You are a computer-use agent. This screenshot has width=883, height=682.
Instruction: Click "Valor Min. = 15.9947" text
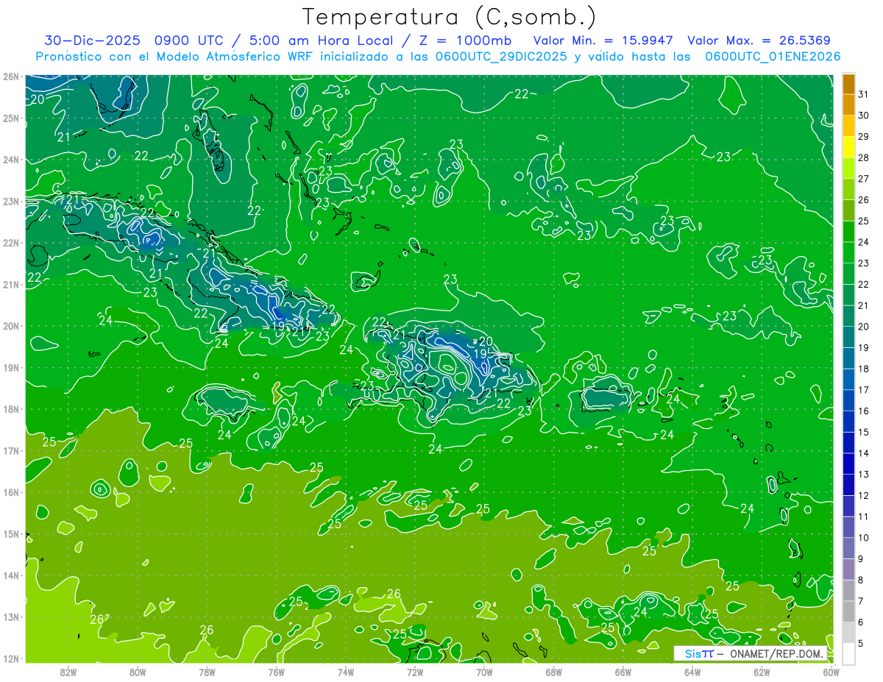(604, 40)
